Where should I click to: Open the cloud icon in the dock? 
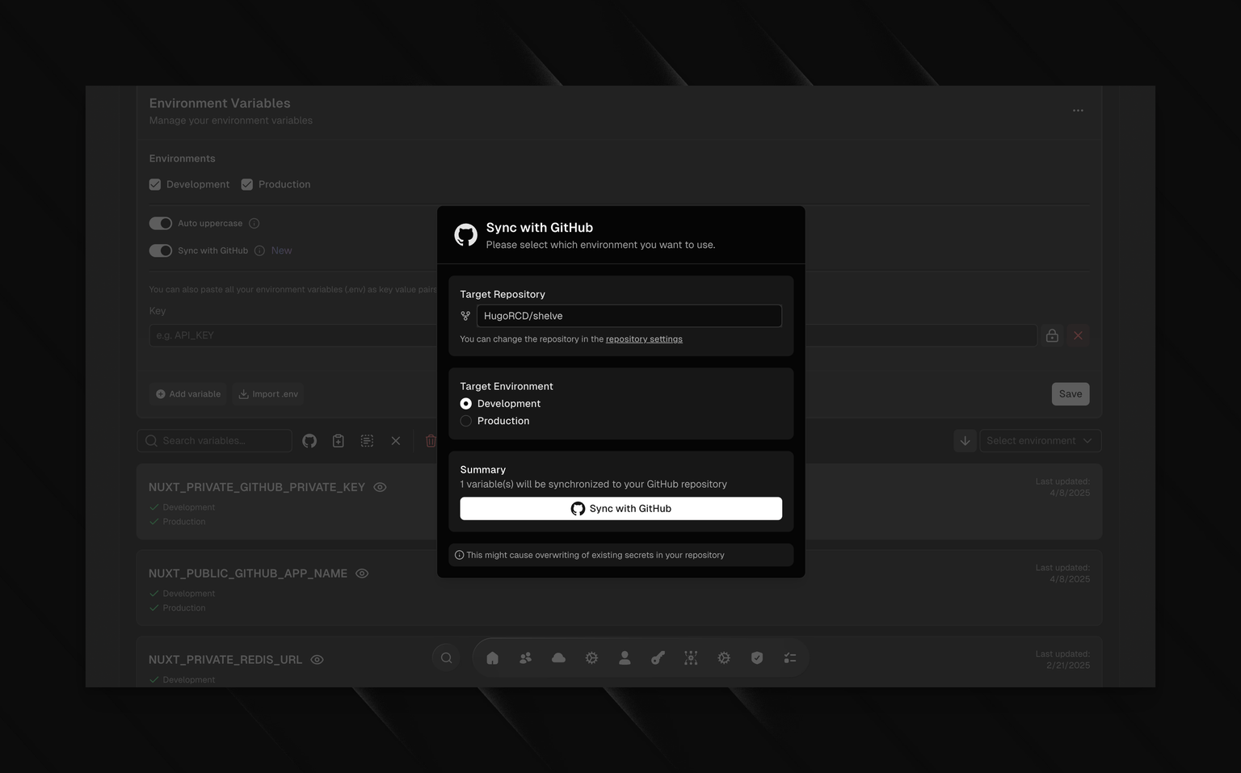pyautogui.click(x=558, y=658)
